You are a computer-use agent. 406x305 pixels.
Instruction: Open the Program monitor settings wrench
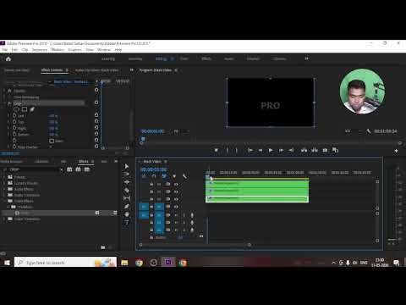369,131
